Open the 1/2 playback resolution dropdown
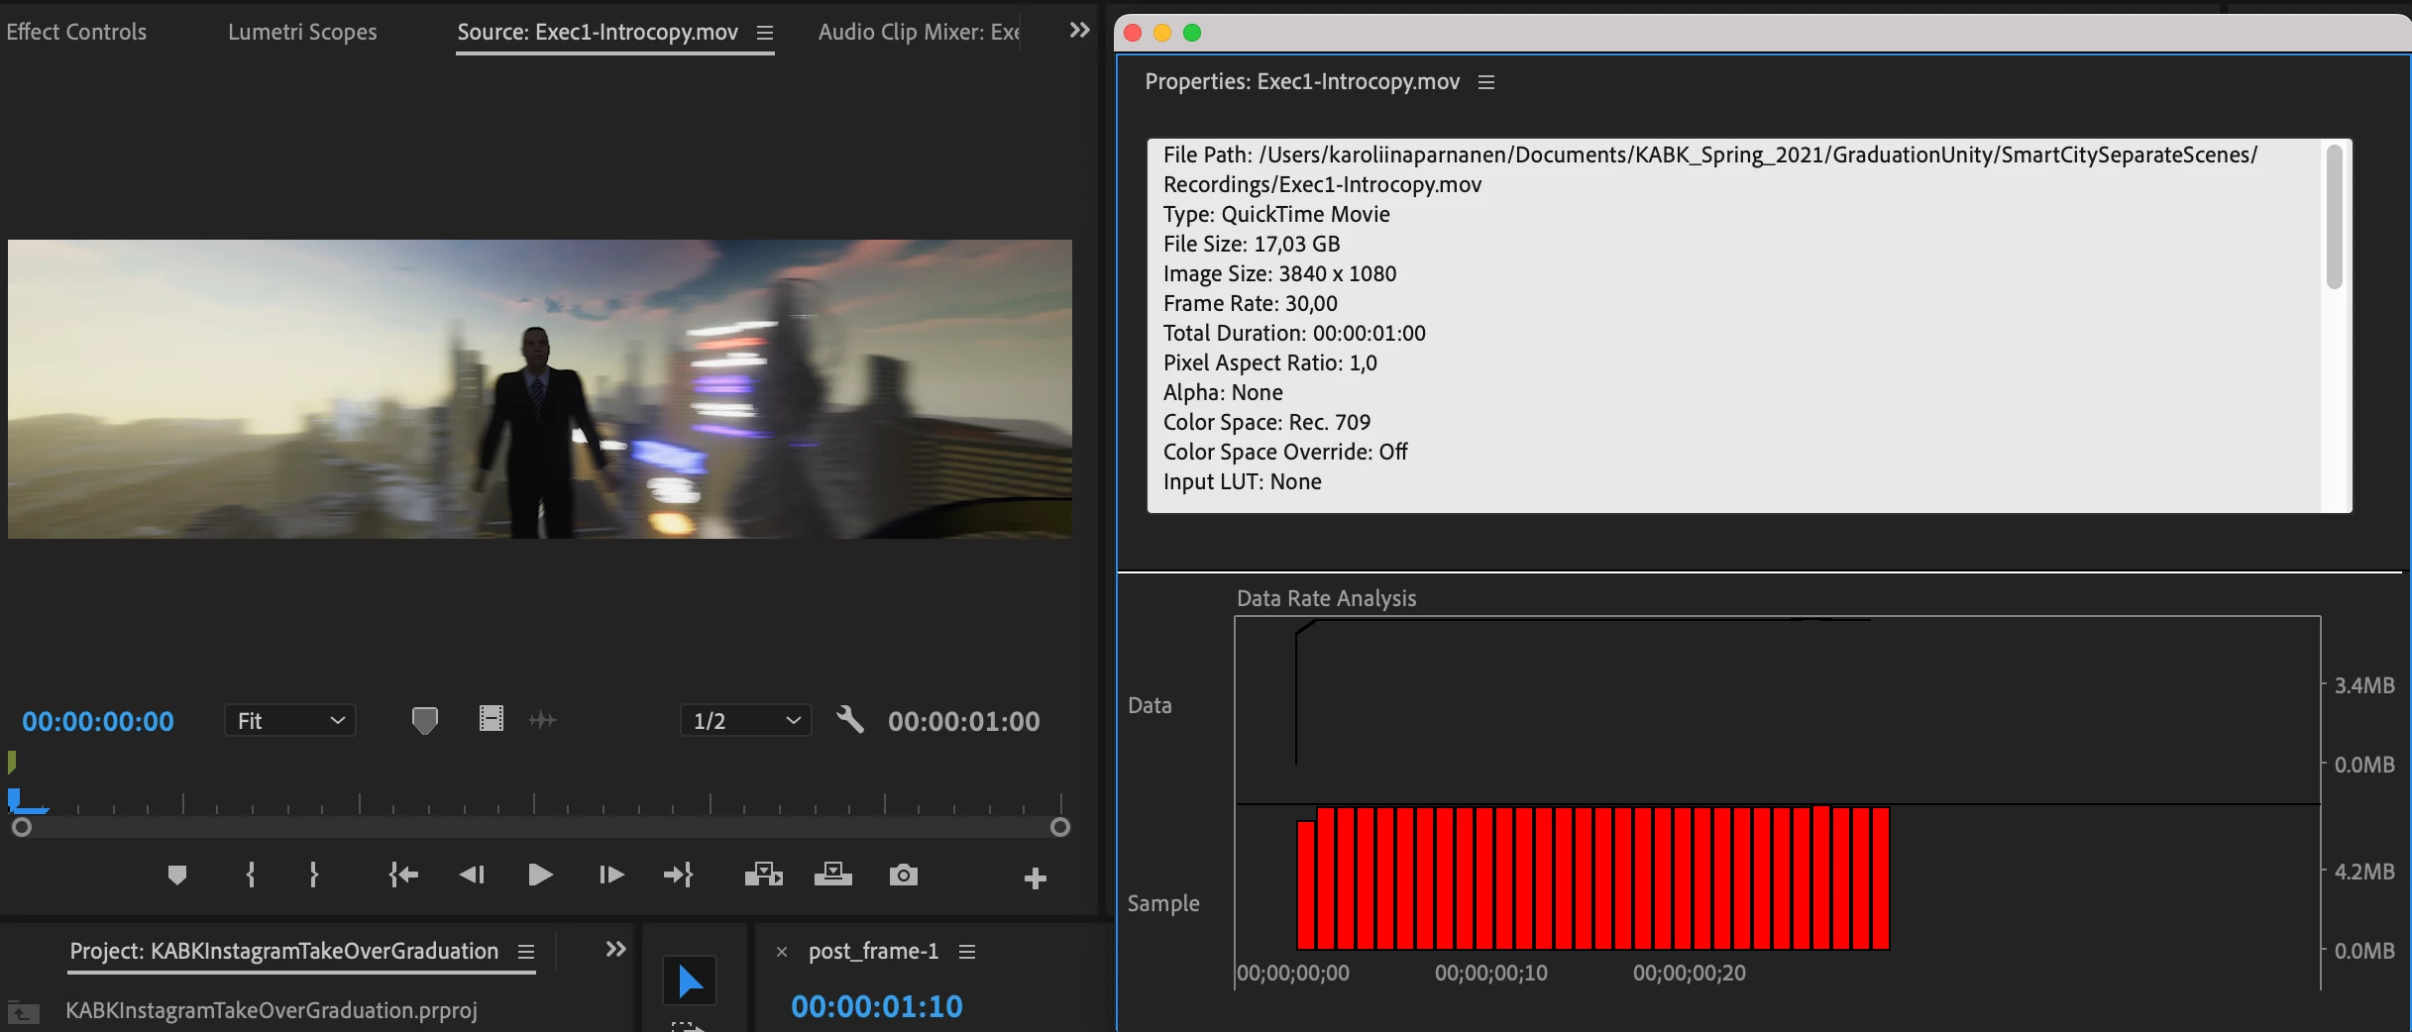Screen dimensions: 2412x1032 pyautogui.click(x=746, y=721)
